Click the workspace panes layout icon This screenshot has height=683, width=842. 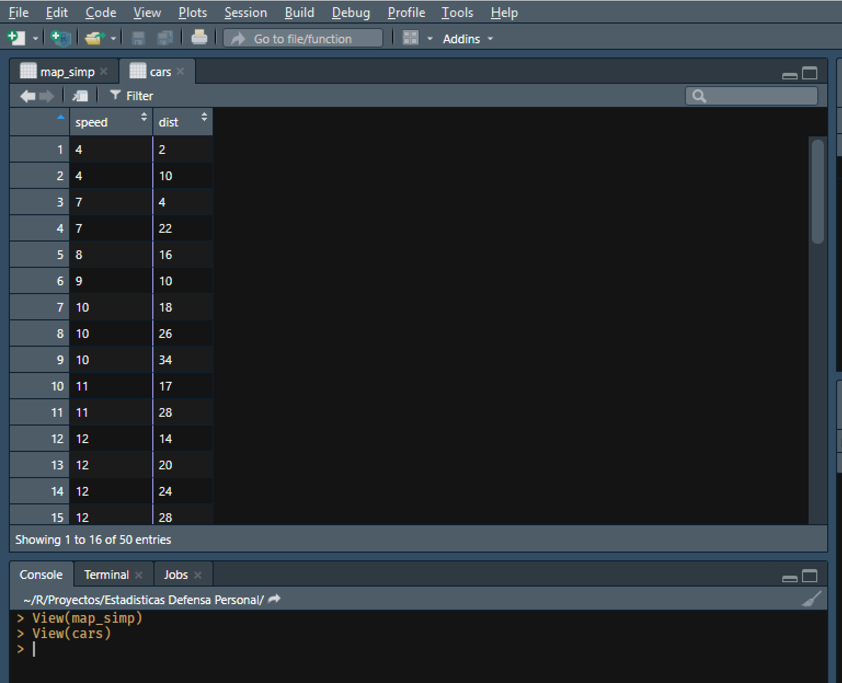[x=410, y=38]
